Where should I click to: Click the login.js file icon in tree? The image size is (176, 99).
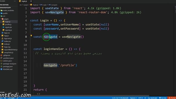click(4, 22)
